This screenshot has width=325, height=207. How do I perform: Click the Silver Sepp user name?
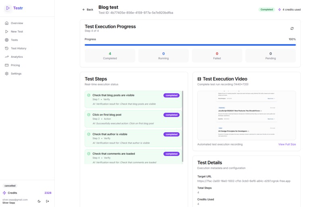9,203
